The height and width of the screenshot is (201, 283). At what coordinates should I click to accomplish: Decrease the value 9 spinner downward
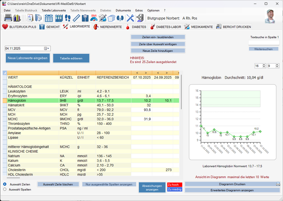pyautogui.click(x=277, y=67)
